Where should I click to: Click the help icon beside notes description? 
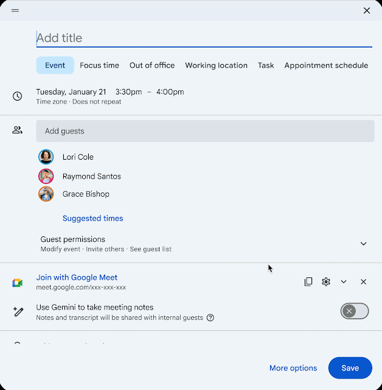click(210, 317)
